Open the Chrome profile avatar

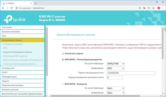(159, 8)
